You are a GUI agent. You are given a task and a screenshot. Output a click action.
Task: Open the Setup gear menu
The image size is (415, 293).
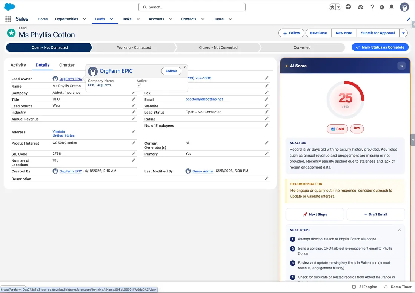pyautogui.click(x=382, y=7)
